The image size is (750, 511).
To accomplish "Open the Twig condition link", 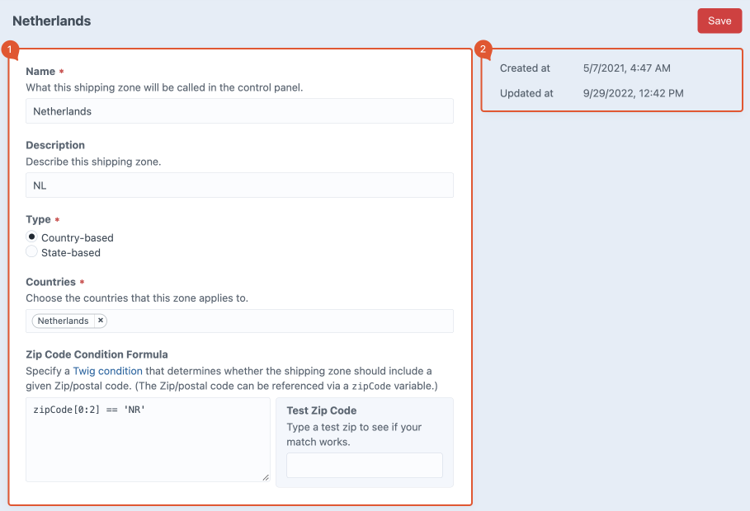I will (107, 371).
